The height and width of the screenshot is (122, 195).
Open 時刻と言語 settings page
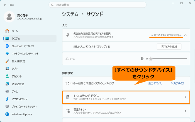point(30,84)
